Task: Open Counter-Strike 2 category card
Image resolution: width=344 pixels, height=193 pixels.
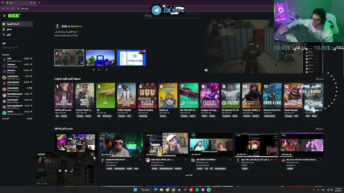Action: tap(251, 95)
